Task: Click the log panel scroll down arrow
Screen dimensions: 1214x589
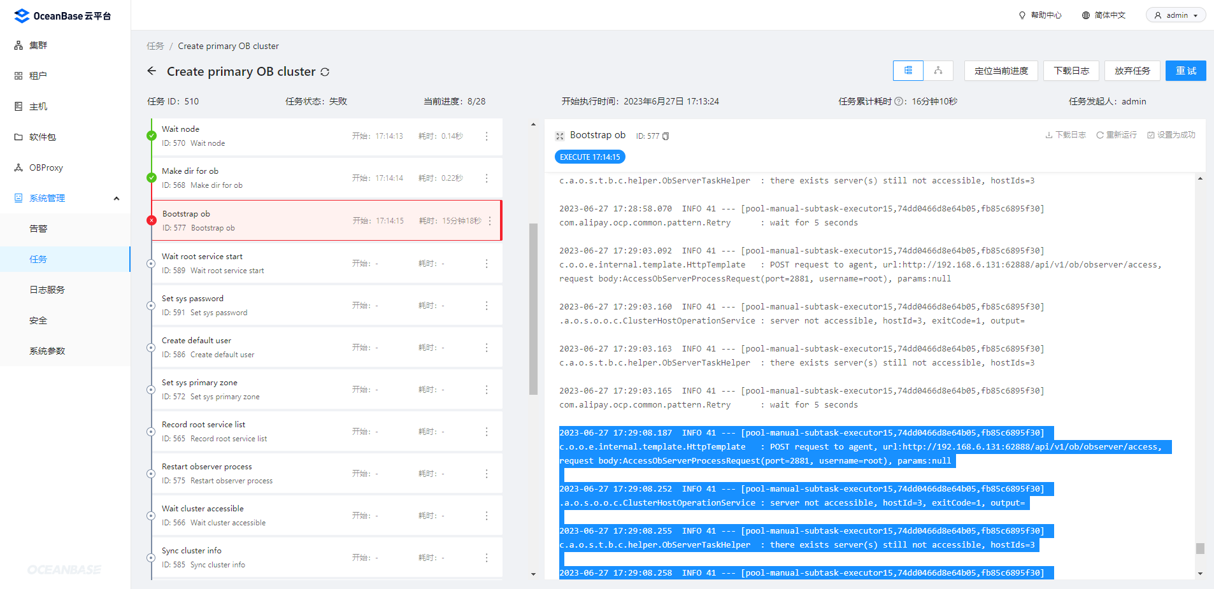Action: (1200, 574)
